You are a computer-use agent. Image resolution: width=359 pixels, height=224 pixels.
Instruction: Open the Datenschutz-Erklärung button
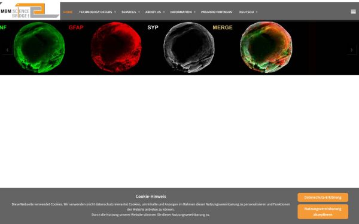(323, 197)
